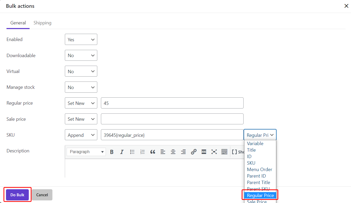Insert numbered list in description editor
Screen dimensions: 351x203
[x=142, y=152]
